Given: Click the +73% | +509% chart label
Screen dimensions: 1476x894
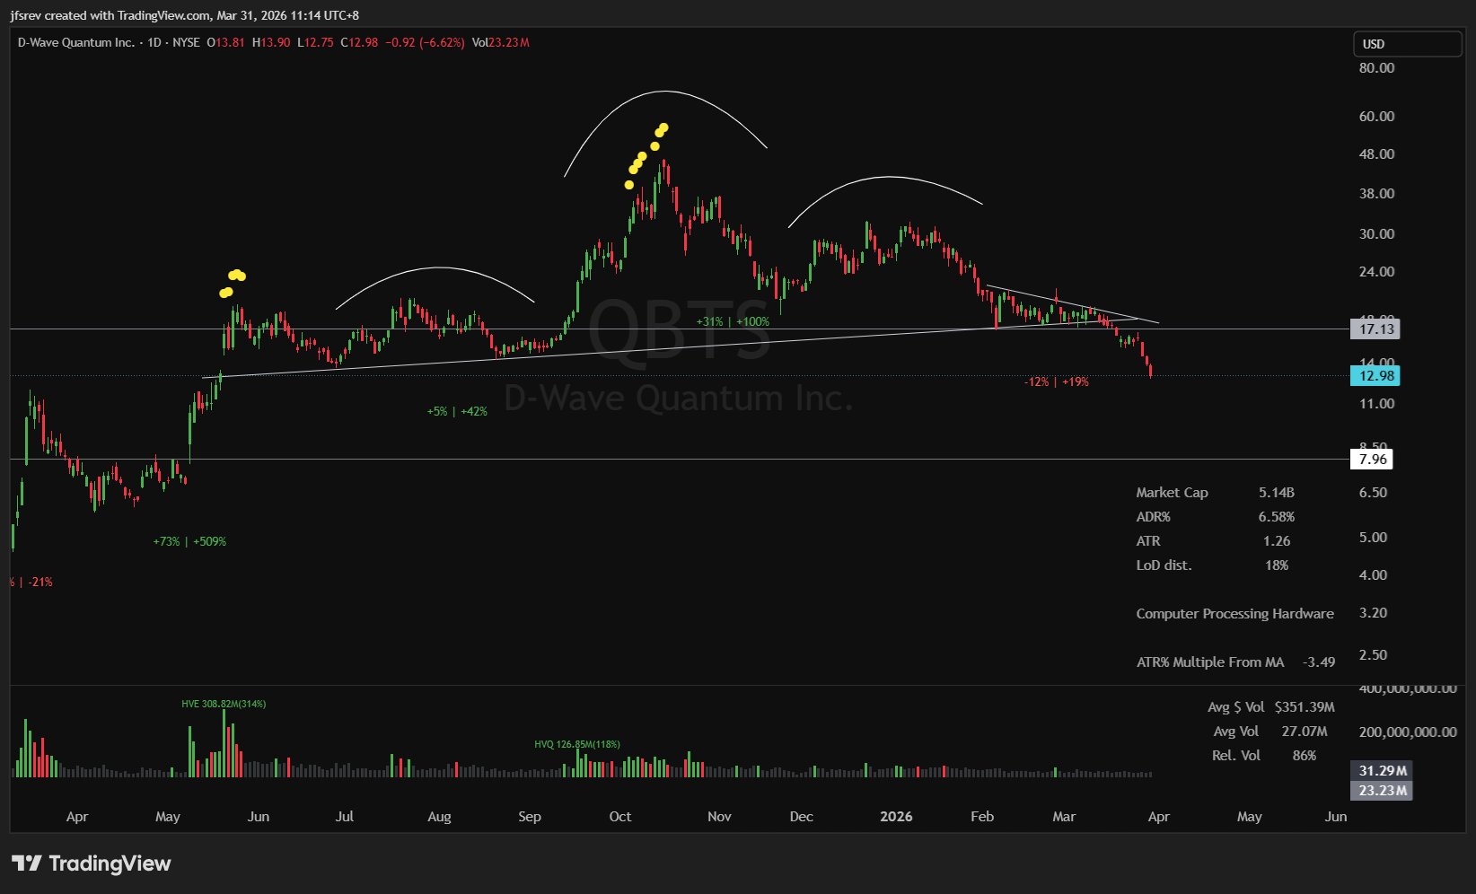Looking at the screenshot, I should click(189, 542).
